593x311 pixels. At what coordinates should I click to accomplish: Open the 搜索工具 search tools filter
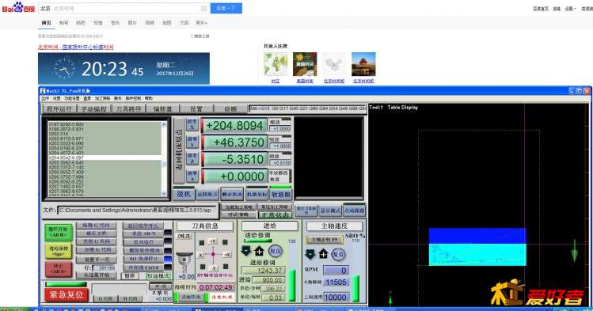[x=200, y=36]
